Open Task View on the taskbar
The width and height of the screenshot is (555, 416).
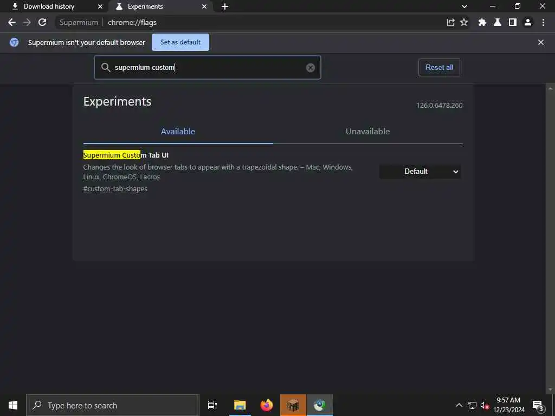[212, 405]
